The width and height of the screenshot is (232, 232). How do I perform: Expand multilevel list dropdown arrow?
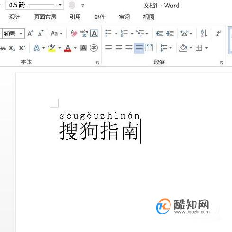click(147, 34)
